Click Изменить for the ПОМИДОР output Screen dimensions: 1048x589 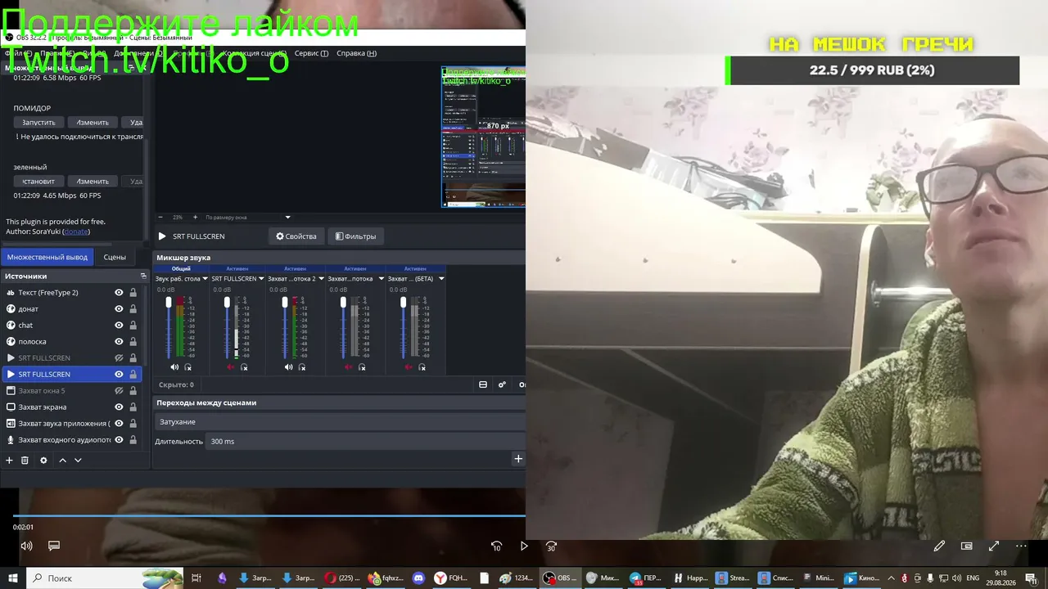pyautogui.click(x=93, y=123)
